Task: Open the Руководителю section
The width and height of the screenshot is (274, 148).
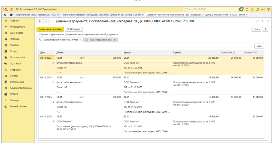Action: tap(17, 27)
